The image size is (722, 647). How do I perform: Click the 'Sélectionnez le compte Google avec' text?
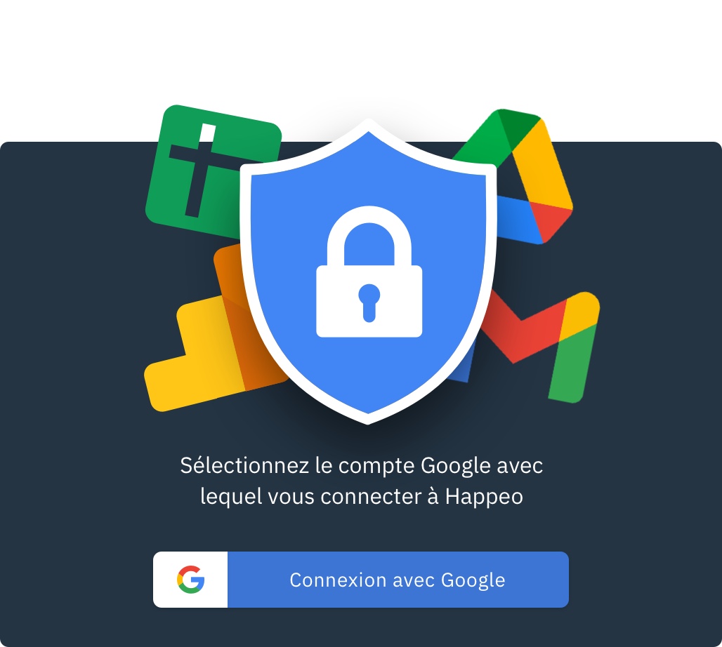tap(362, 466)
